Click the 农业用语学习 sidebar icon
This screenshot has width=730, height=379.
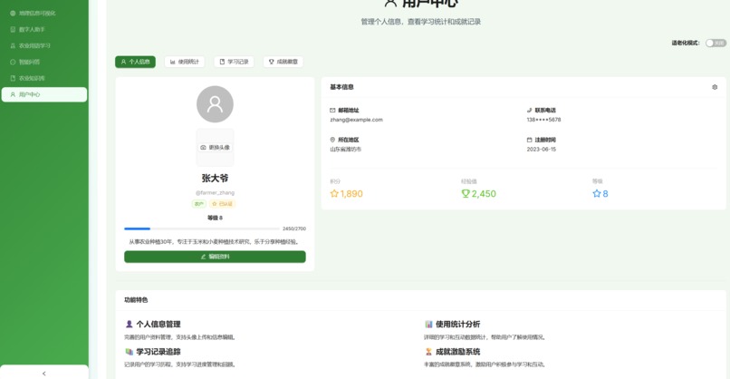[13, 45]
